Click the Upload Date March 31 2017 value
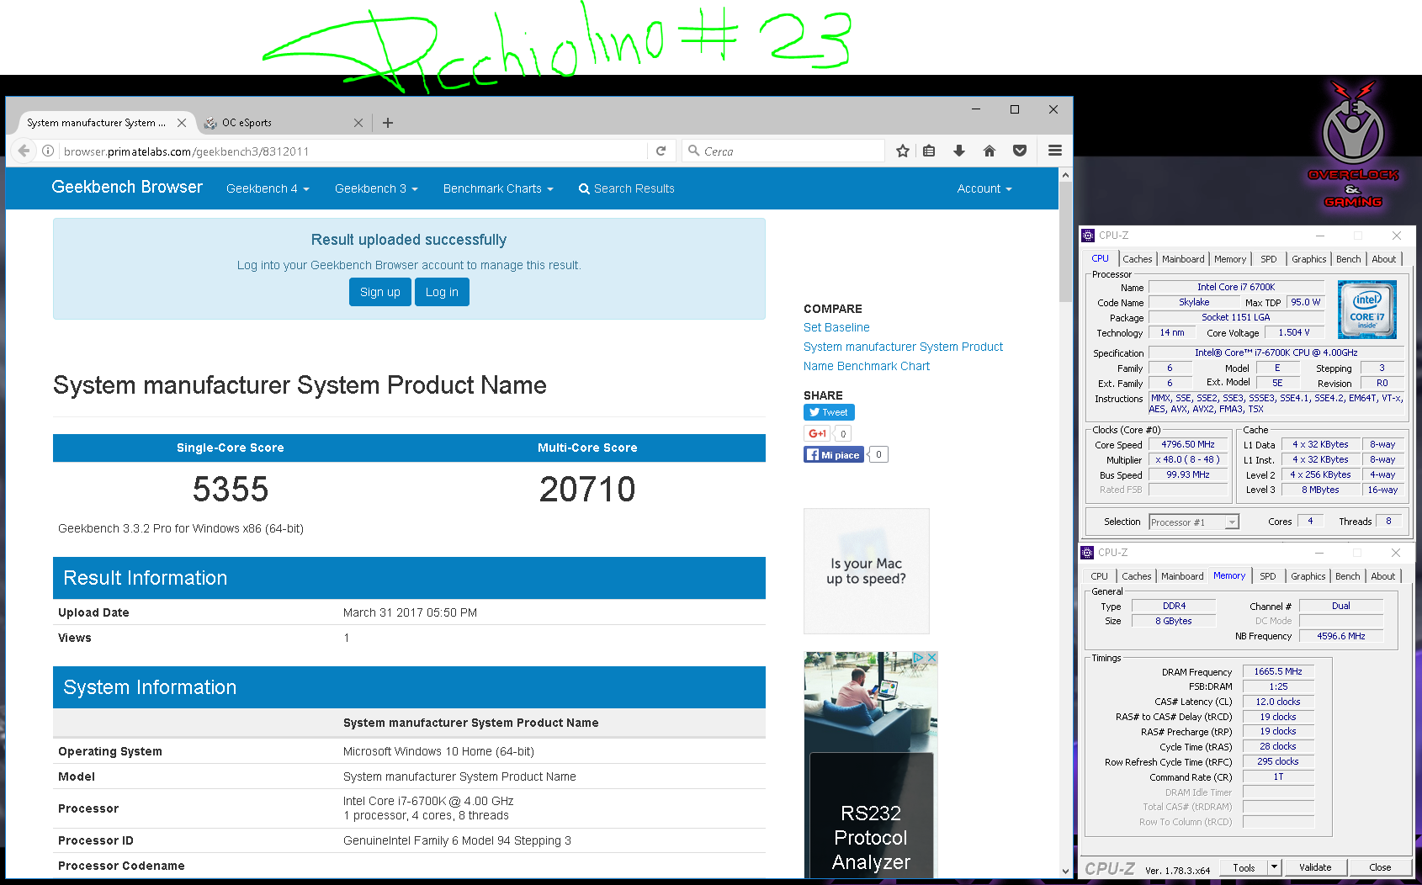Image resolution: width=1422 pixels, height=885 pixels. tap(410, 612)
